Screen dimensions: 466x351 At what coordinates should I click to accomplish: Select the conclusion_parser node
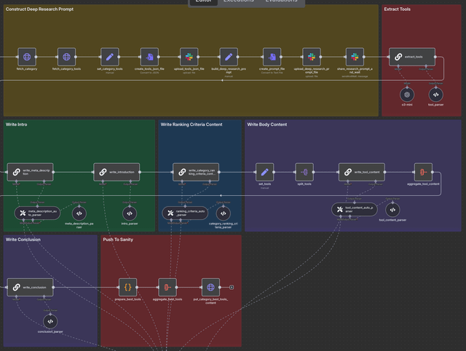(x=50, y=321)
